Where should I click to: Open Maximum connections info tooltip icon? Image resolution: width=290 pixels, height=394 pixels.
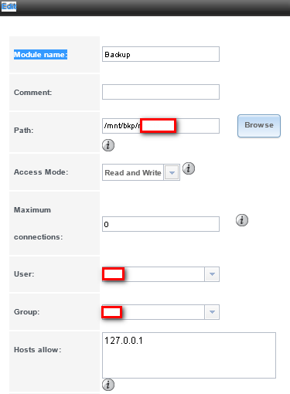click(242, 220)
